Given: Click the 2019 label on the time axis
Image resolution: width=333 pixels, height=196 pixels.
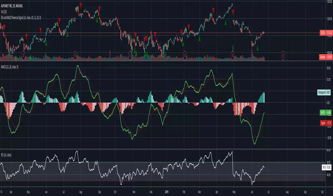Looking at the screenshot, I should coord(167,192).
